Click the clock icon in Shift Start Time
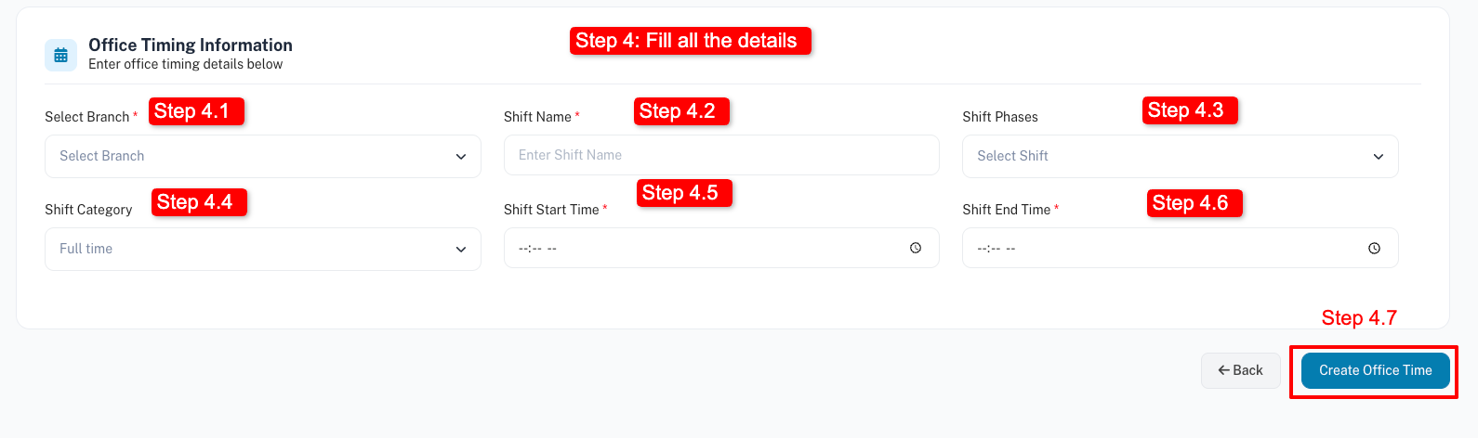1478x438 pixels. point(916,249)
